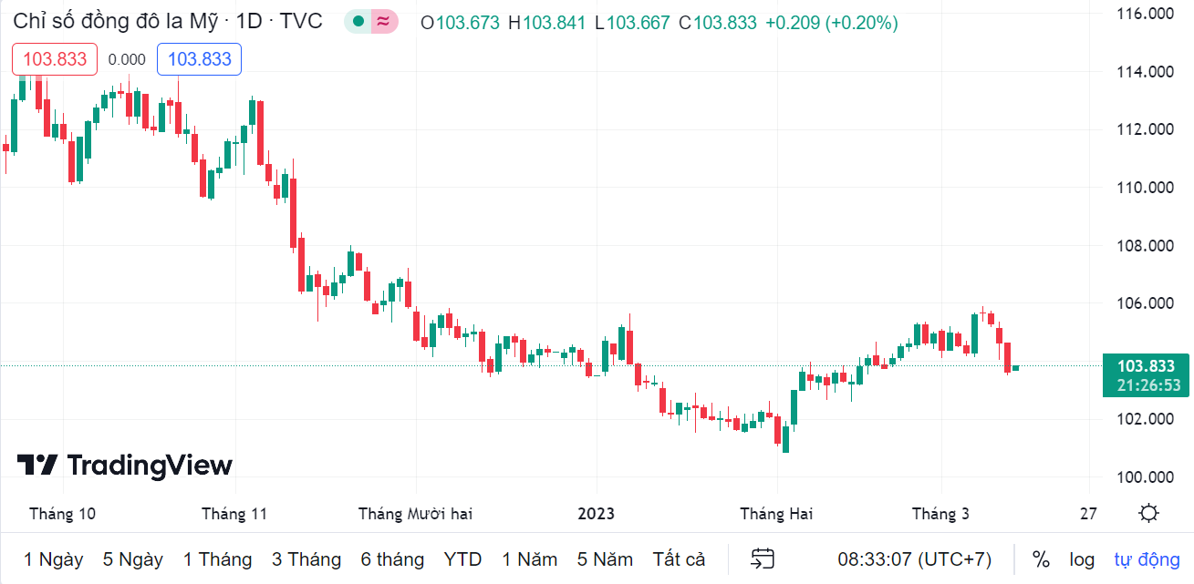1194x584 pixels.
Task: Click the 2023 label on time axis
Action: point(597,514)
